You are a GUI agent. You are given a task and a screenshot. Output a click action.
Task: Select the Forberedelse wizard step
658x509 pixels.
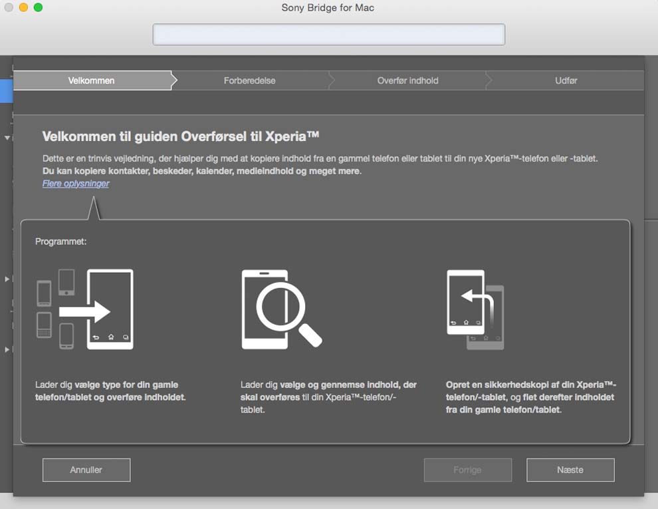pos(250,81)
